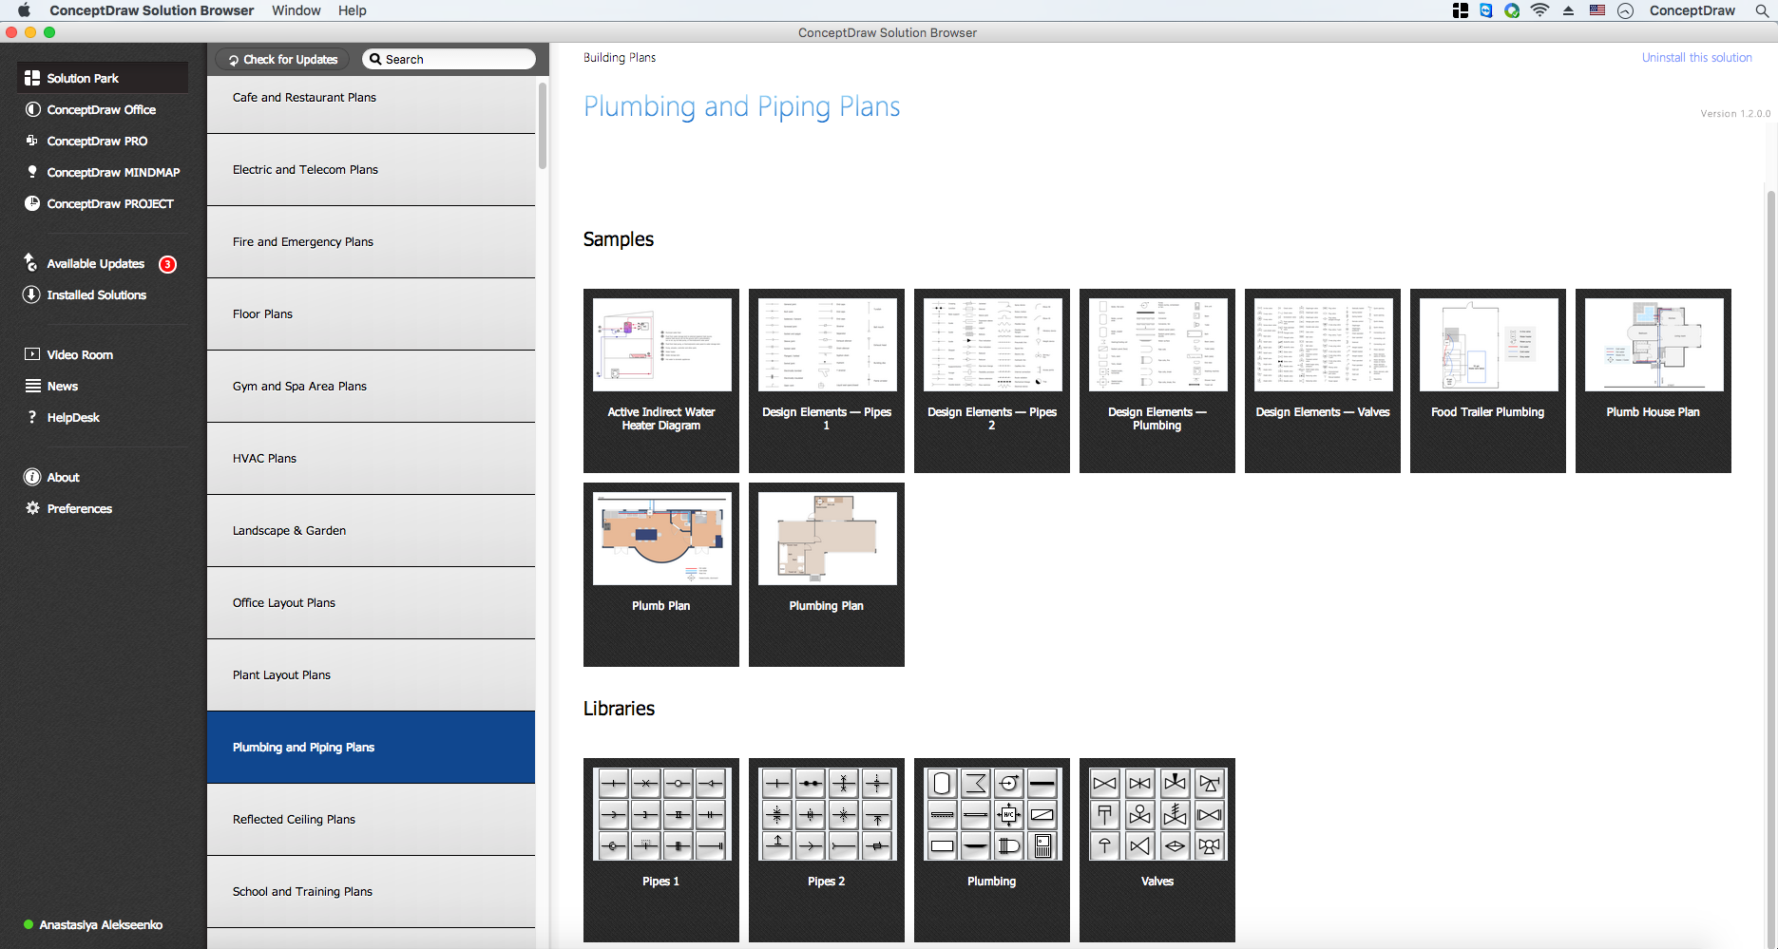Open the Help menu

tap(353, 10)
